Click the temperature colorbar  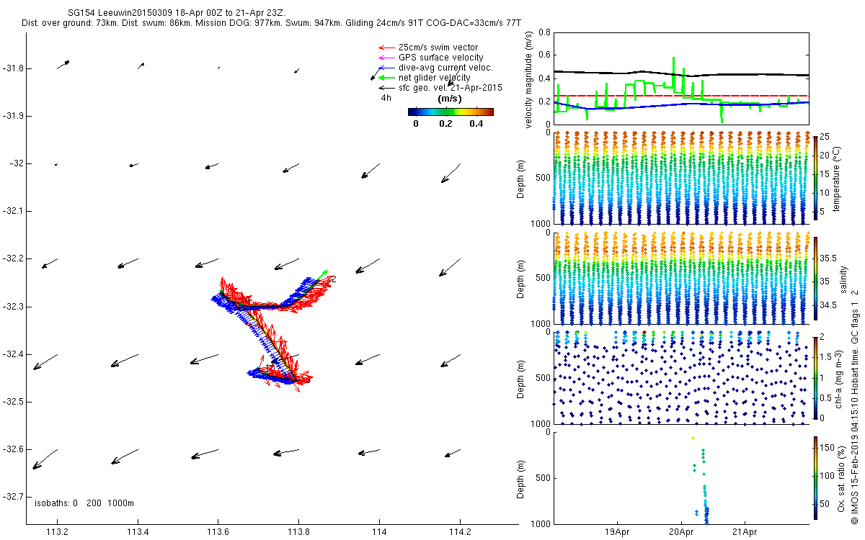pyautogui.click(x=815, y=176)
